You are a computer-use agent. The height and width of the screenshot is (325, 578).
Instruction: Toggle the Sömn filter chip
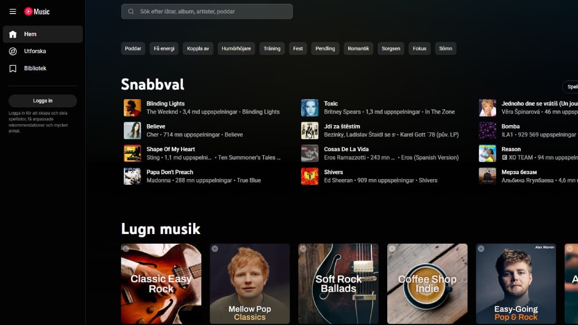446,48
